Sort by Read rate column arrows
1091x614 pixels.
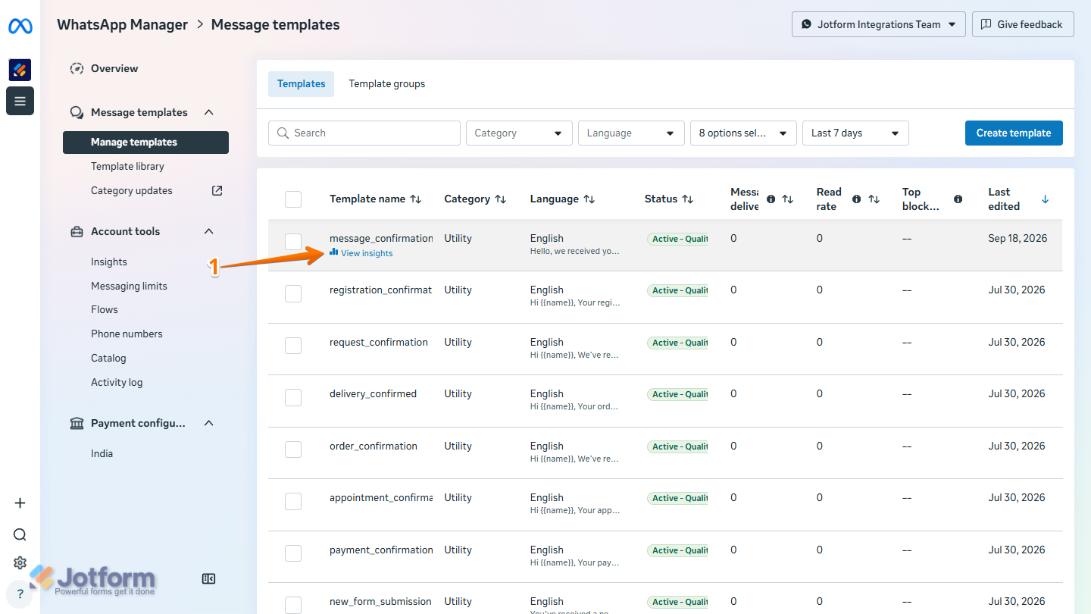tap(874, 199)
